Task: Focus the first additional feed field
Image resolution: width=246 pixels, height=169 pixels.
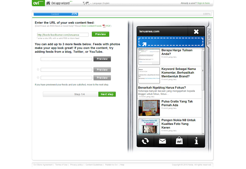Action: pos(66,59)
